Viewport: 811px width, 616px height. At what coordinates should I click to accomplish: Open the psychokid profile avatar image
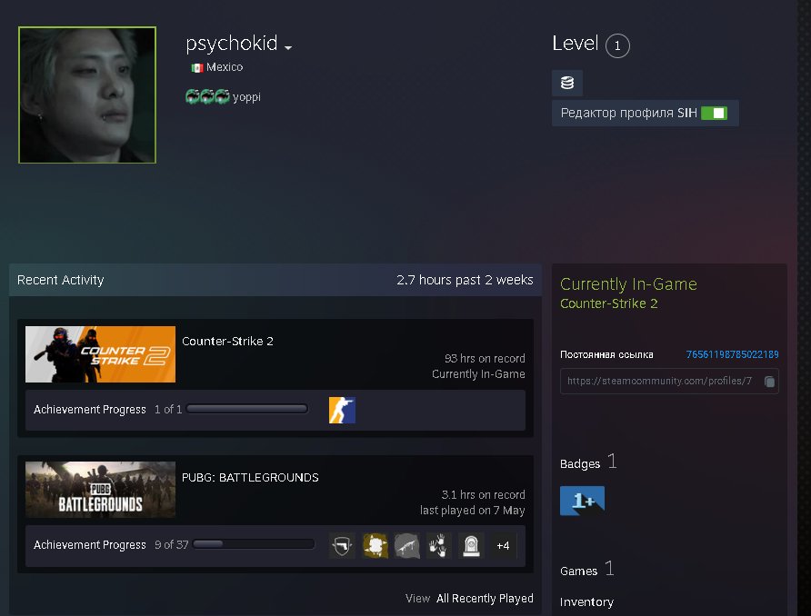coord(87,95)
